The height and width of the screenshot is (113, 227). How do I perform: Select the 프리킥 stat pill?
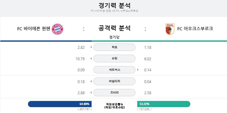click(114, 93)
